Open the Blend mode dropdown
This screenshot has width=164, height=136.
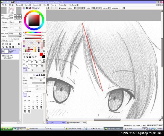20,34
